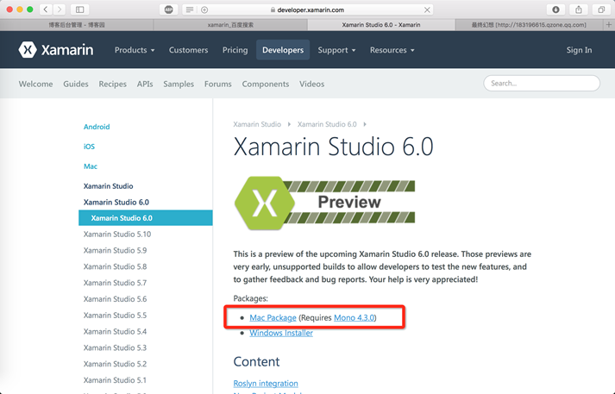The height and width of the screenshot is (394, 615).
Task: Click Xamarin Studio 6.0 breadcrumb link
Action: click(327, 124)
